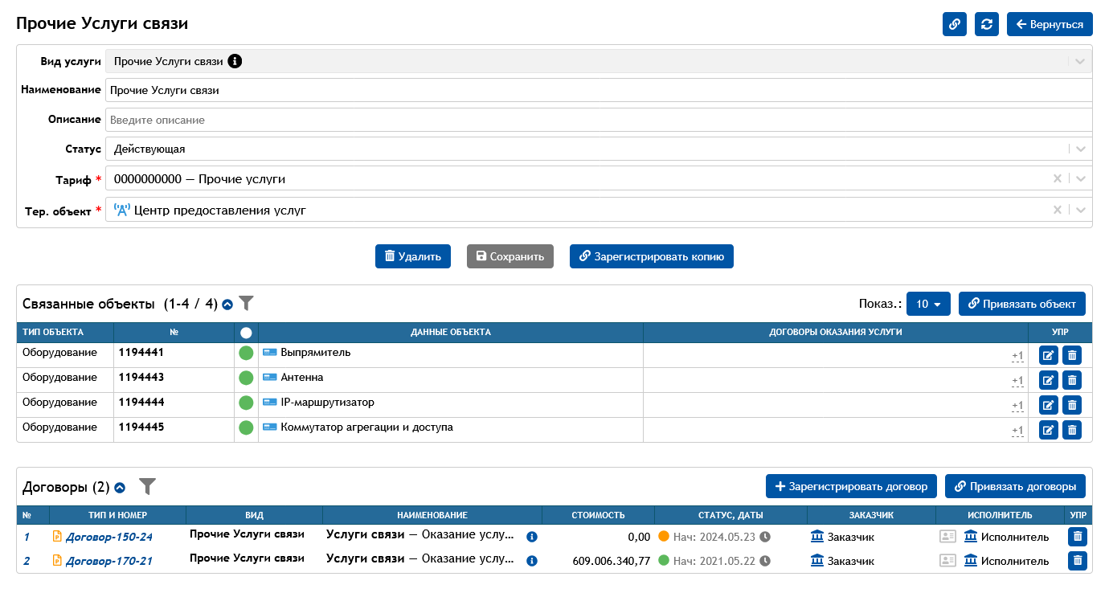Screen dimensions: 1109x593
Task: Click info icon next to Вид услуги
Action: click(235, 61)
